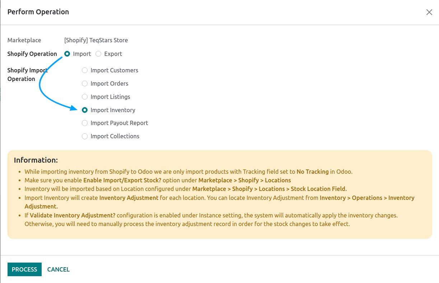Choose Import Inventory option
The height and width of the screenshot is (283, 439).
coord(85,110)
